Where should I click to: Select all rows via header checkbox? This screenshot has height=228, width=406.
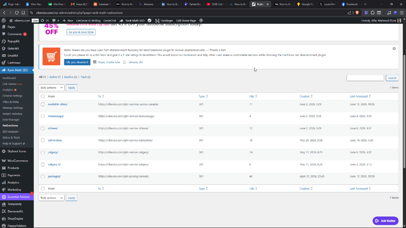click(43, 97)
